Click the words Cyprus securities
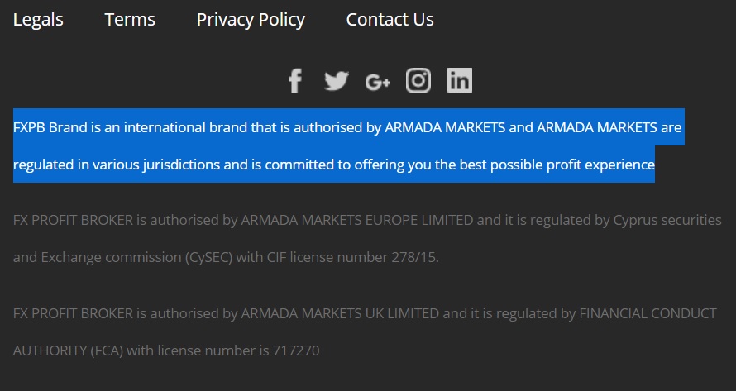736x391 pixels. pyautogui.click(x=667, y=220)
